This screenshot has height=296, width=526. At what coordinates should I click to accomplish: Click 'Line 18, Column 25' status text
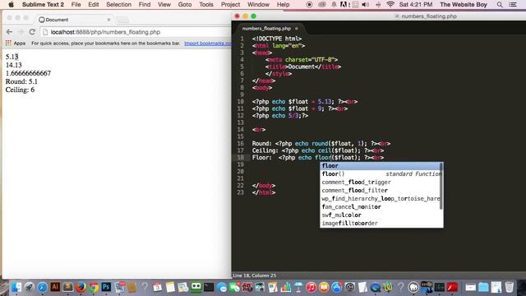(x=255, y=275)
